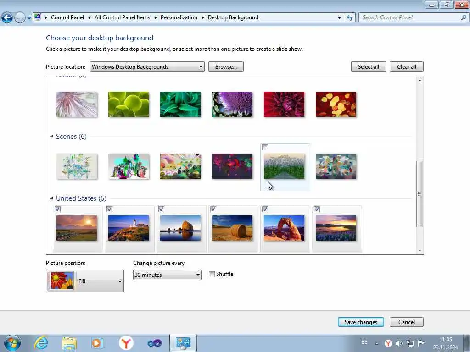Enable the Shuffle checkbox
This screenshot has height=352, width=470.
point(212,274)
